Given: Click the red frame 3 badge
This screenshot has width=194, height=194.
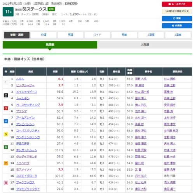Looking at the screenshot, I should click(6, 108).
